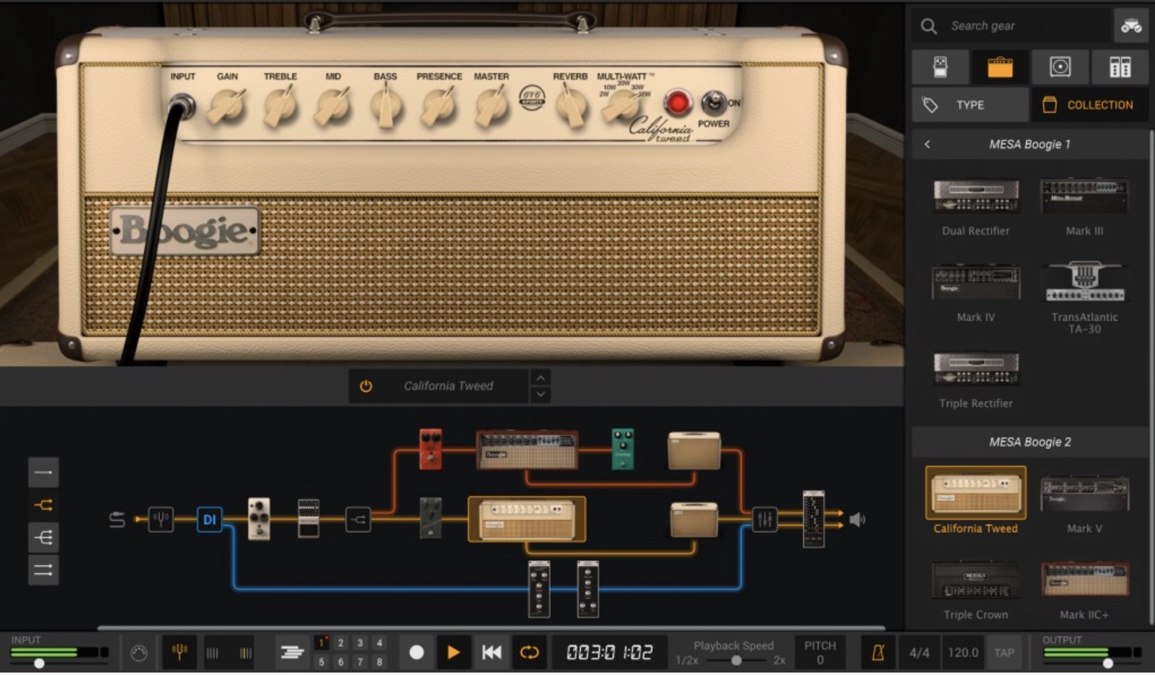Switch to the COLLECTION tab

(1089, 105)
